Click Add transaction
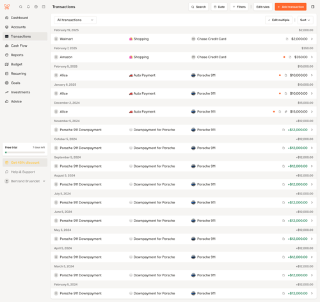Image resolution: width=320 pixels, height=302 pixels. tap(291, 7)
